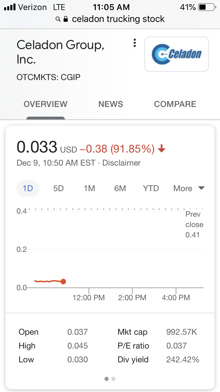
Task: Tap the Celadon company logo
Action: tap(177, 54)
